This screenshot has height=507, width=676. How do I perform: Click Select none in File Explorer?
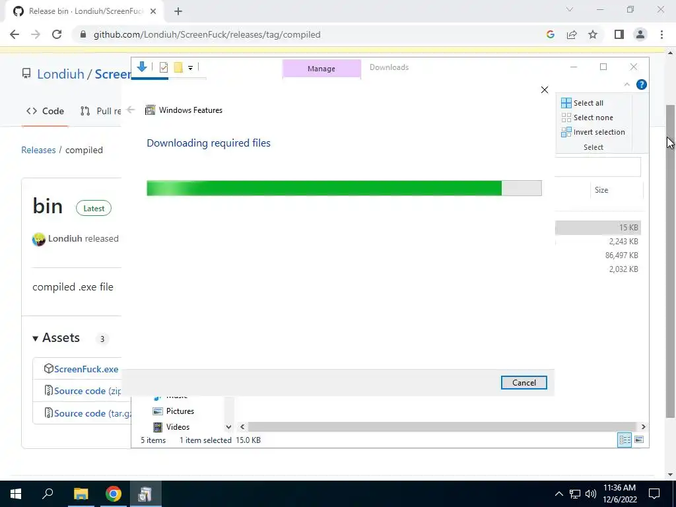[587, 118]
